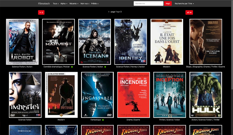Image resolution: width=233 pixels, height=135 pixels.
Task: Select the Impitoyable movie poster
Action: [61, 95]
